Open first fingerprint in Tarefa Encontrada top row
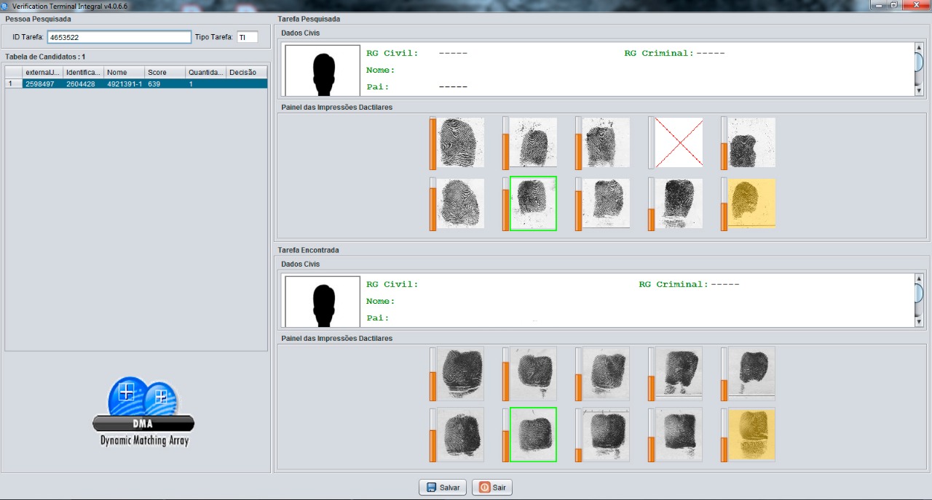Screen dimensions: 932x500 point(460,374)
